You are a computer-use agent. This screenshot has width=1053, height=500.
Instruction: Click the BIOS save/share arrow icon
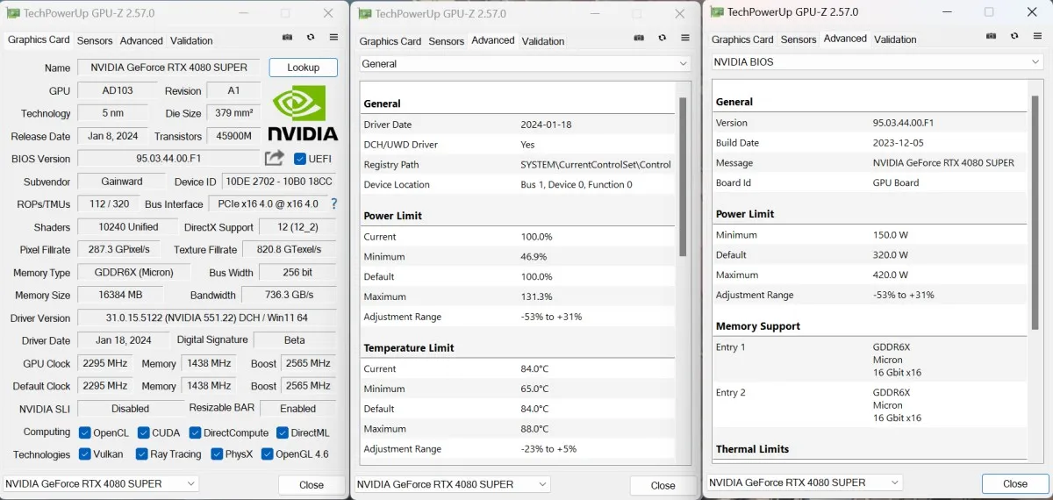(275, 158)
